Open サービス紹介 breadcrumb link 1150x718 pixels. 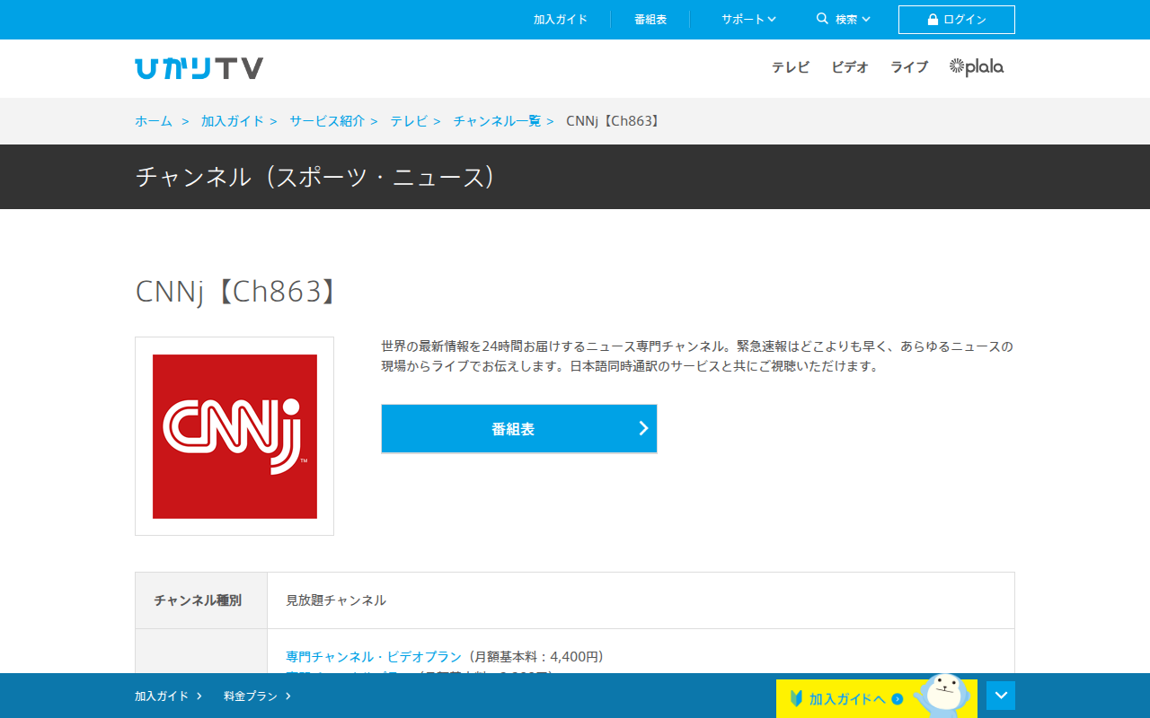pos(327,121)
